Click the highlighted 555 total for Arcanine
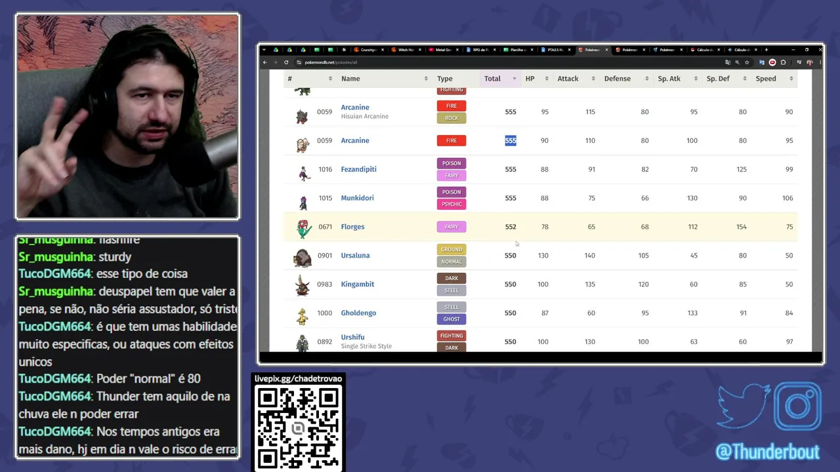The image size is (840, 472). pyautogui.click(x=511, y=140)
